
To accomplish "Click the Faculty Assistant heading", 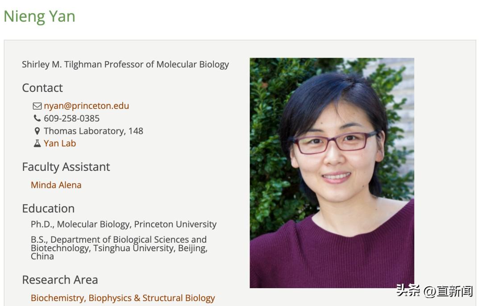I will pos(66,167).
